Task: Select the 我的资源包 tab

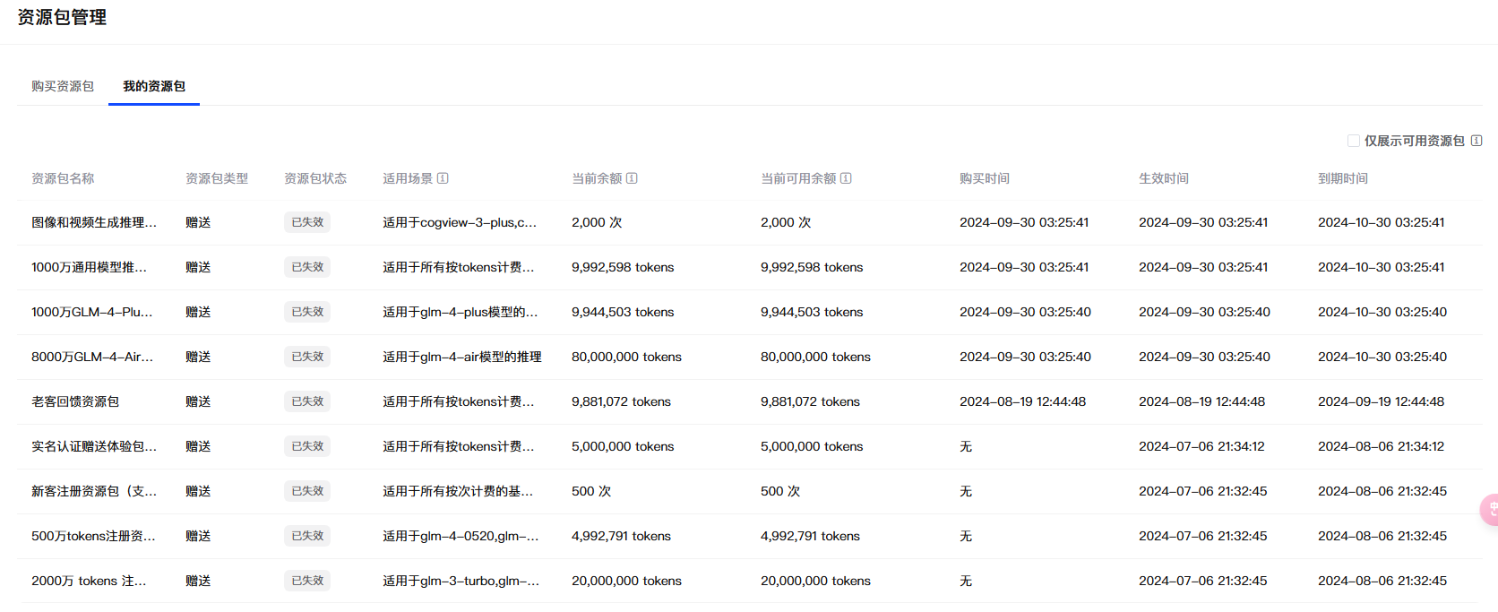Action: tap(154, 86)
